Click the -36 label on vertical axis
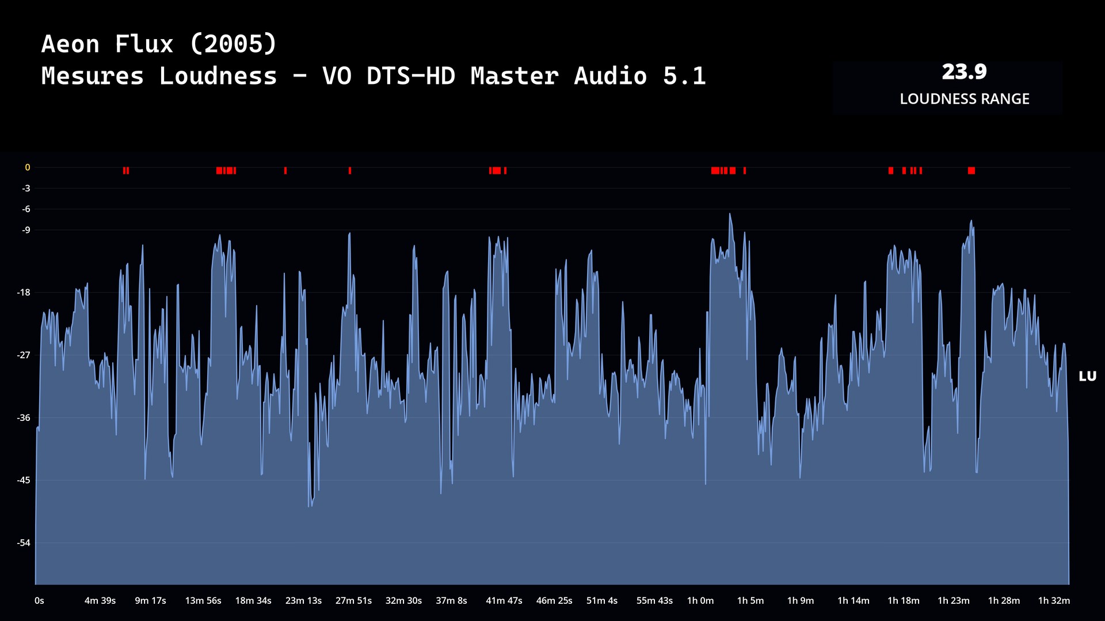Screen dimensions: 1105x621 click(x=24, y=417)
